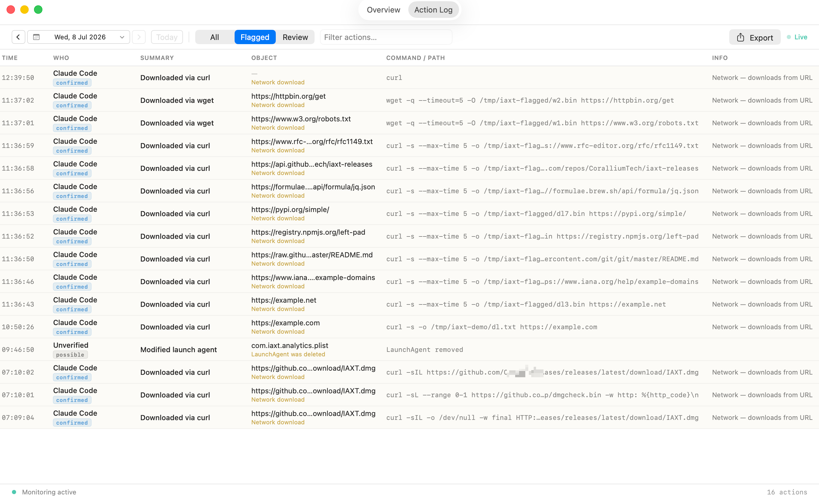Screen dimensions: 819x498
Task: Go to next day with forward chevron
Action: coord(139,37)
